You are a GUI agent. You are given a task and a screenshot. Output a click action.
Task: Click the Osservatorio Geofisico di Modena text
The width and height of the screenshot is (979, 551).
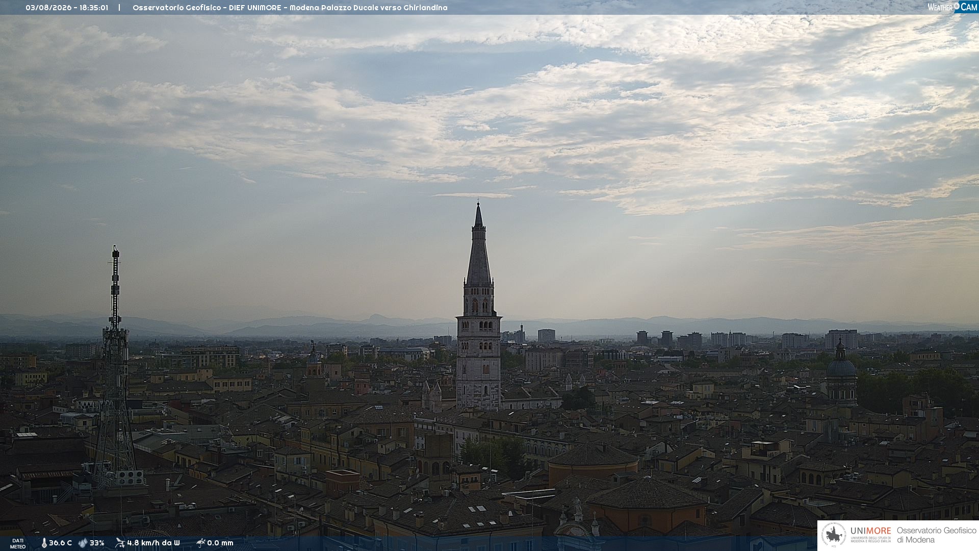936,535
